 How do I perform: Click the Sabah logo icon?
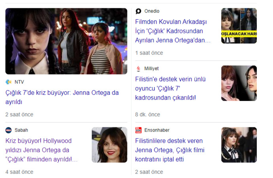coord(9,130)
